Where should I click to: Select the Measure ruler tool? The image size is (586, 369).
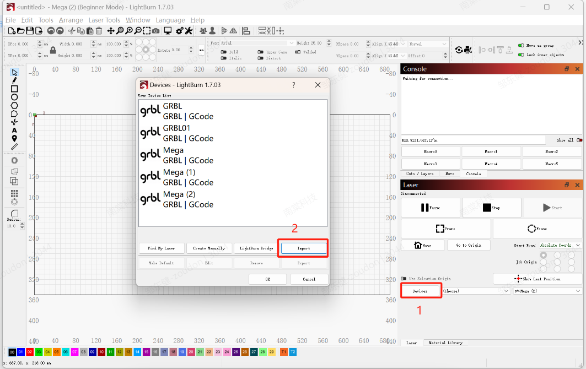14,147
